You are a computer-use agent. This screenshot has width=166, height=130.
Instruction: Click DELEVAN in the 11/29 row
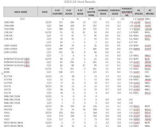[9, 22]
